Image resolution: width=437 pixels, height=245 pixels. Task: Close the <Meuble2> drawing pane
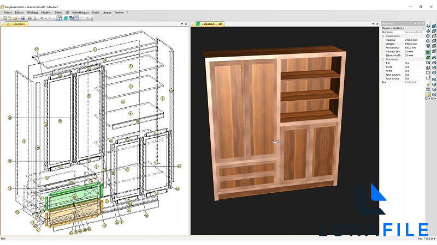click(x=186, y=24)
